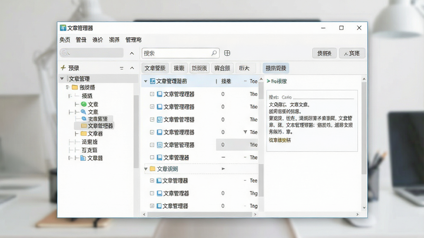Switch to the first tab, which starts with 文章
The width and height of the screenshot is (424, 238).
coord(155,68)
